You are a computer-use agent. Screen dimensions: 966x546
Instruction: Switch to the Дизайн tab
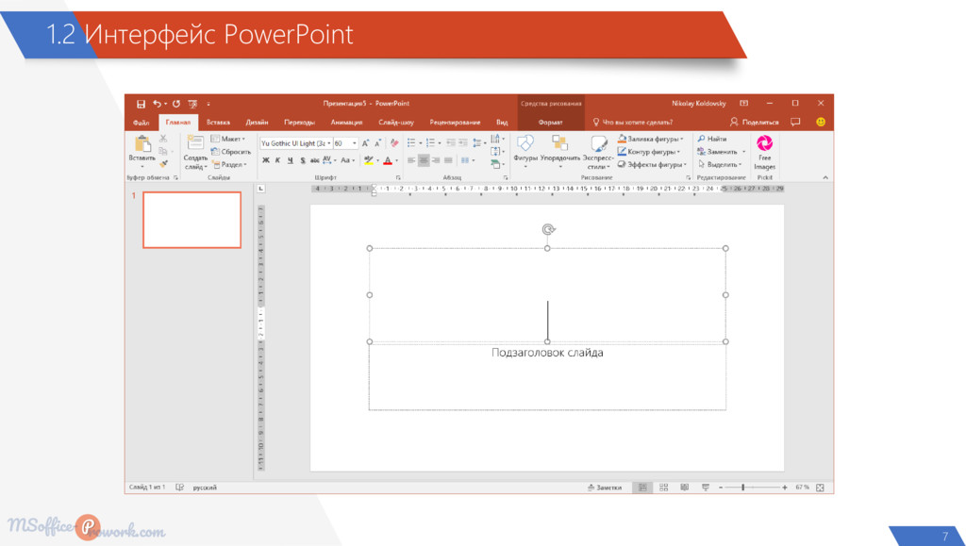tap(257, 123)
